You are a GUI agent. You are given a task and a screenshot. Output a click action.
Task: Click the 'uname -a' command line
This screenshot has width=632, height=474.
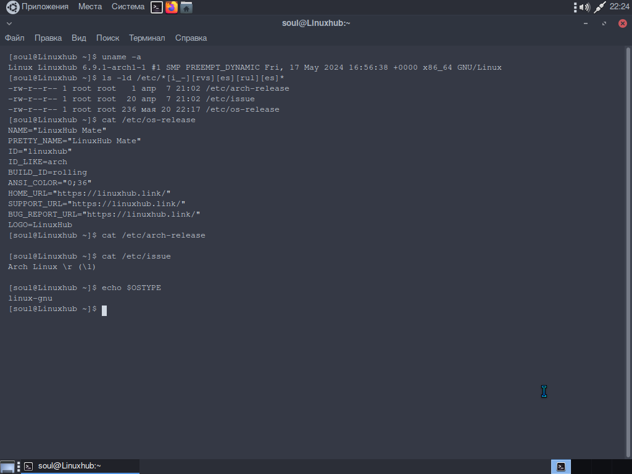click(75, 57)
